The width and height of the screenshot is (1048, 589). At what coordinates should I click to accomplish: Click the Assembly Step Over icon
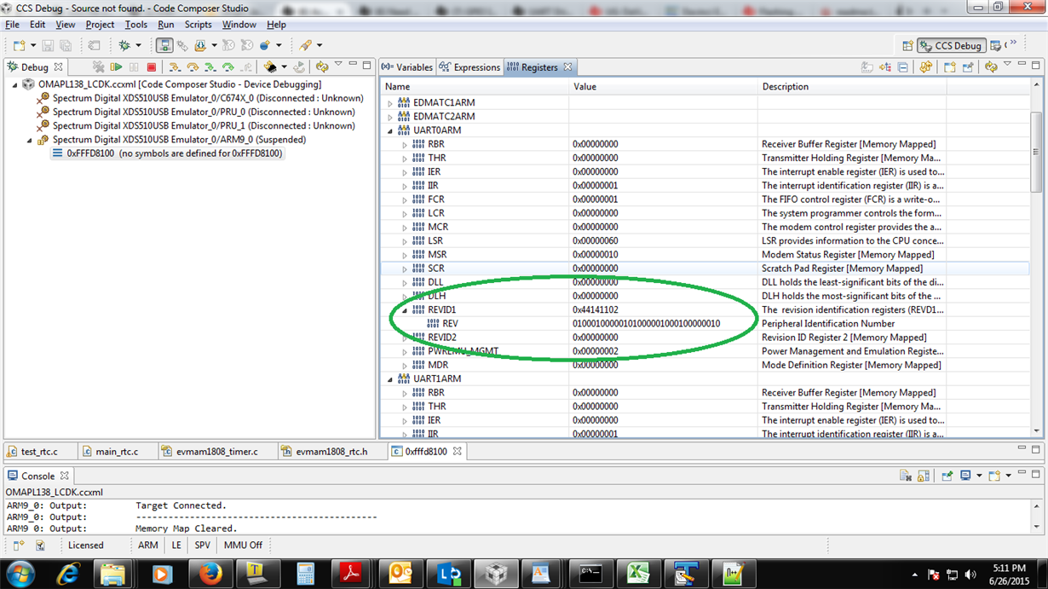click(228, 66)
